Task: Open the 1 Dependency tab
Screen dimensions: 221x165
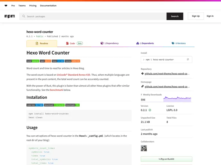Action: 110,44
